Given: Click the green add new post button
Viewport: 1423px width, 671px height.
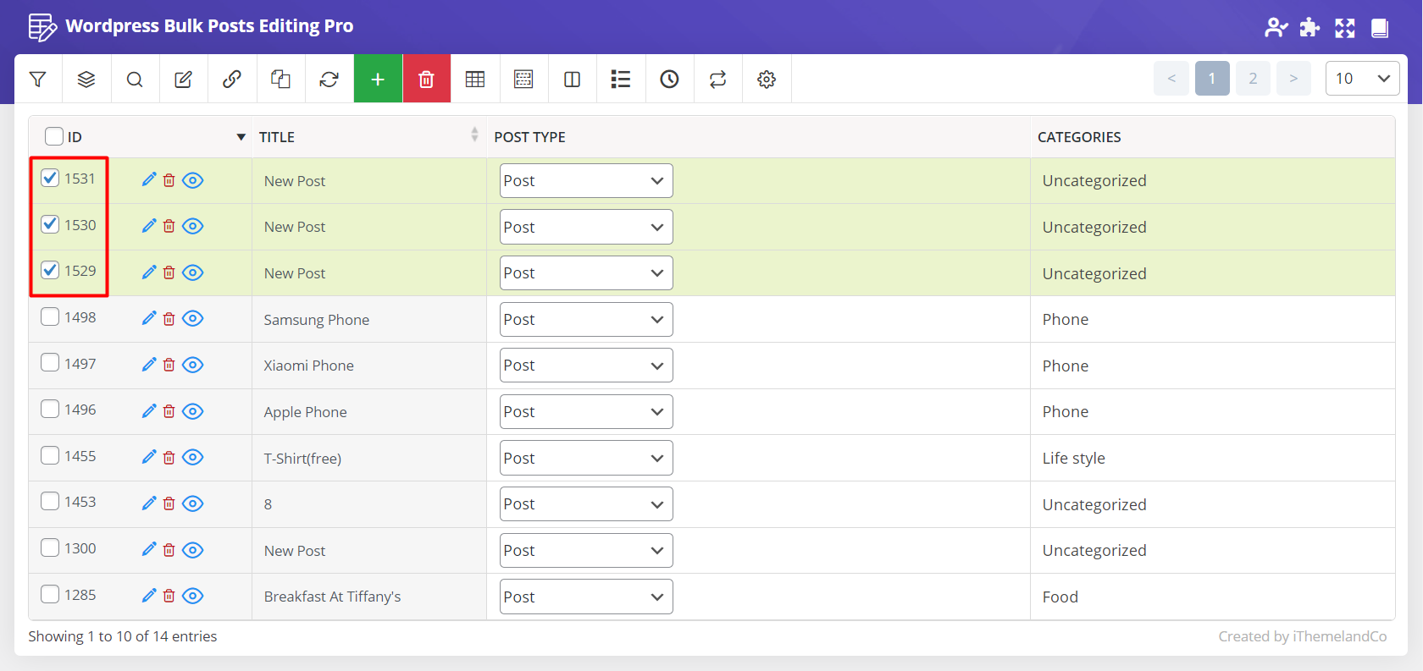Looking at the screenshot, I should coord(378,80).
